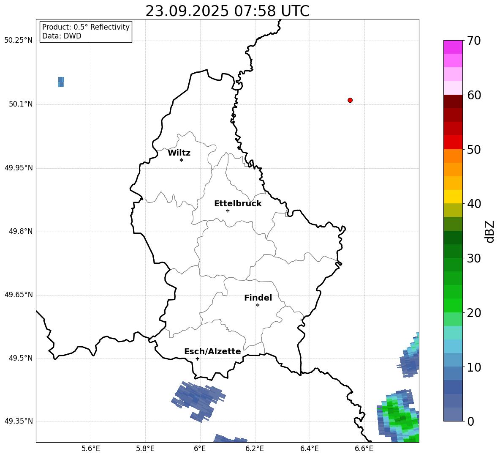Click the 50 tick on colorbar
The image size is (500, 457).
click(474, 149)
